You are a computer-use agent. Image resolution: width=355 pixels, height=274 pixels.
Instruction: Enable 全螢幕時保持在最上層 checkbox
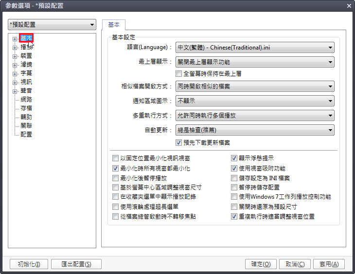[179, 74]
